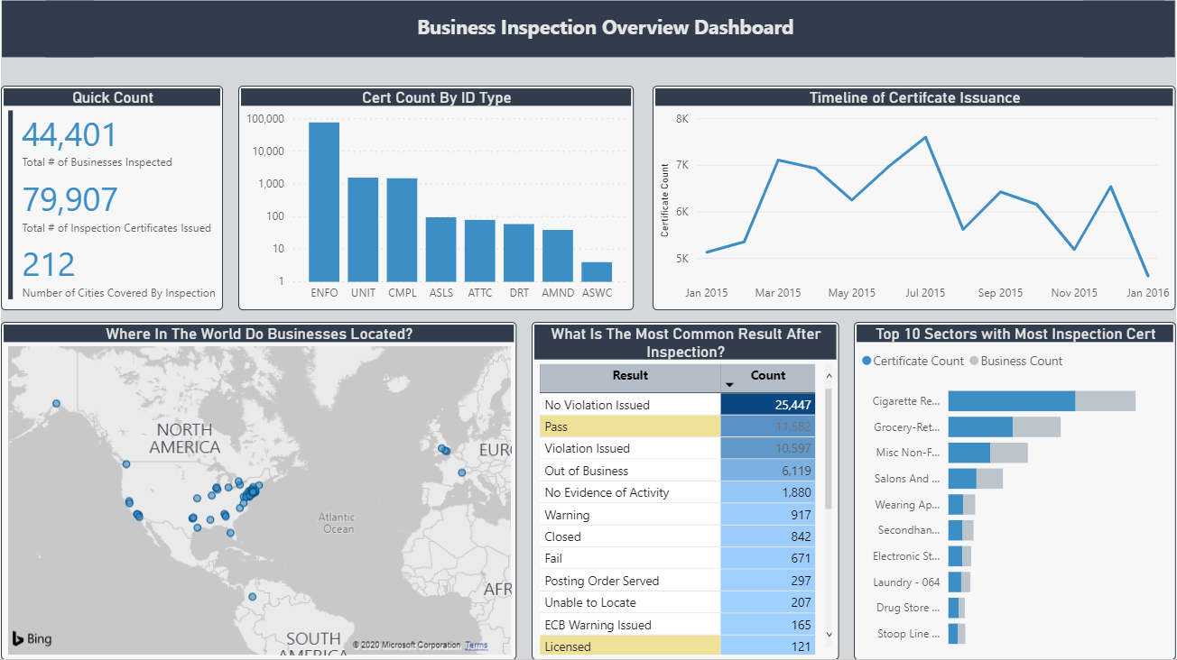Click the ENFO bar in Cert Count chart
The height and width of the screenshot is (660, 1177).
coord(324,202)
